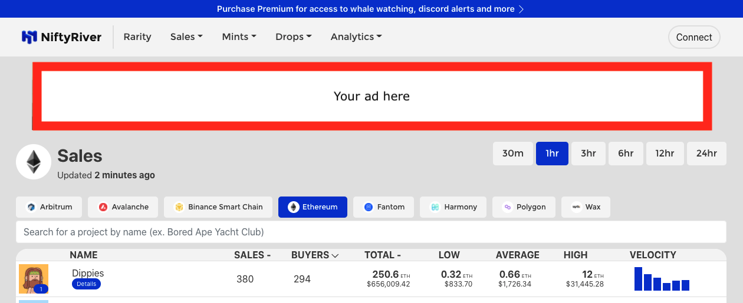Image resolution: width=743 pixels, height=303 pixels.
Task: Click the Wax chain icon
Action: [576, 207]
